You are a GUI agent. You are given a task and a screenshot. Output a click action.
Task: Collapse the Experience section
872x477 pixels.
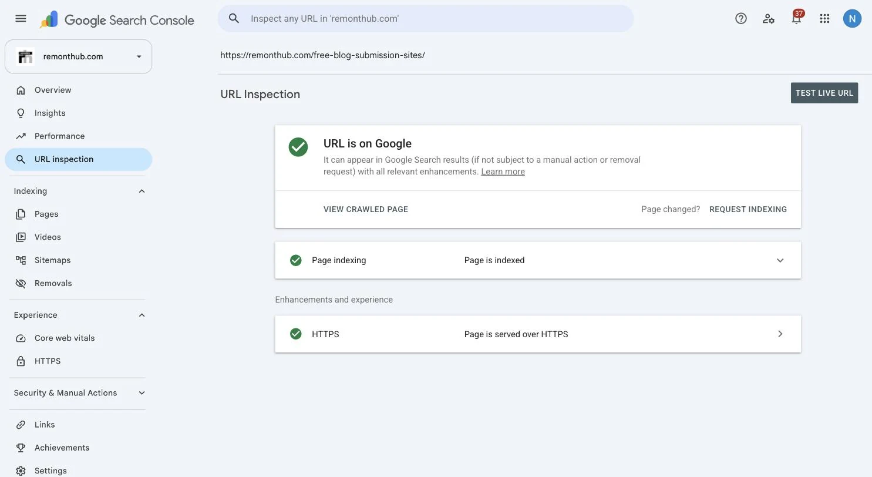click(x=142, y=315)
